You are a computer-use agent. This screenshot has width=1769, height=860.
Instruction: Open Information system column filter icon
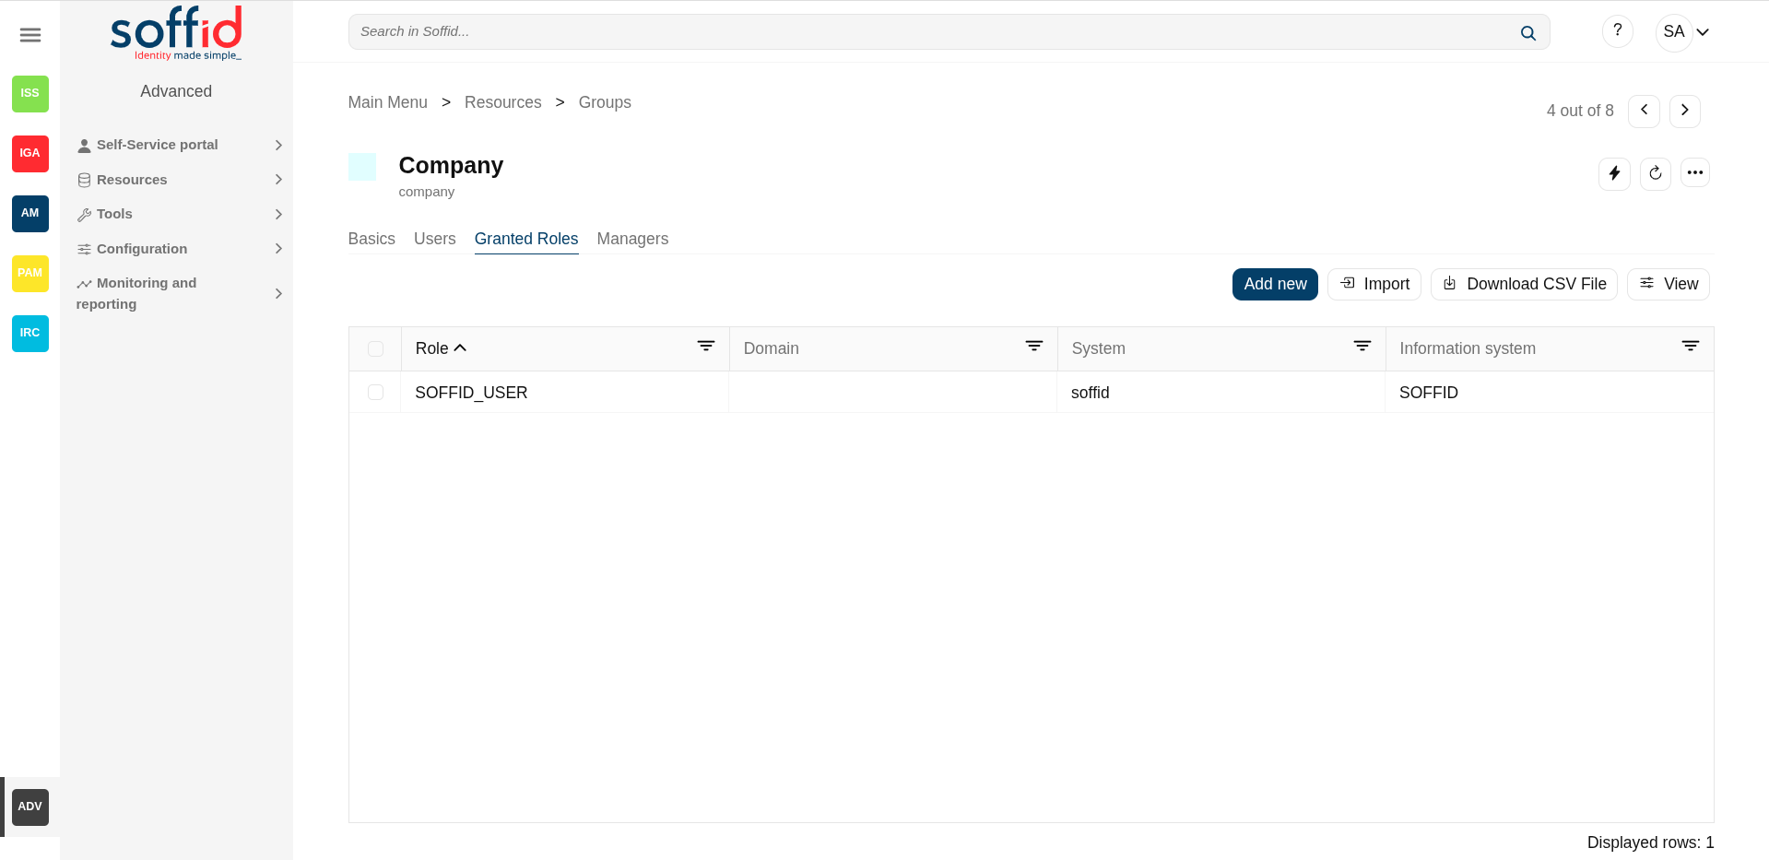pos(1691,346)
